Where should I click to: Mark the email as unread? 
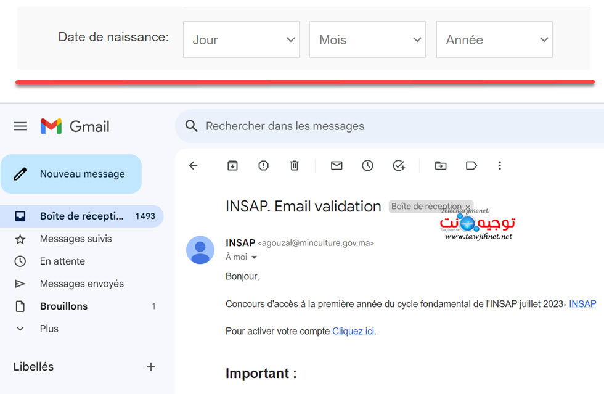coord(337,165)
